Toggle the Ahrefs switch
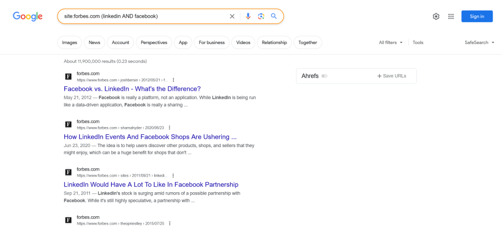 click(324, 76)
